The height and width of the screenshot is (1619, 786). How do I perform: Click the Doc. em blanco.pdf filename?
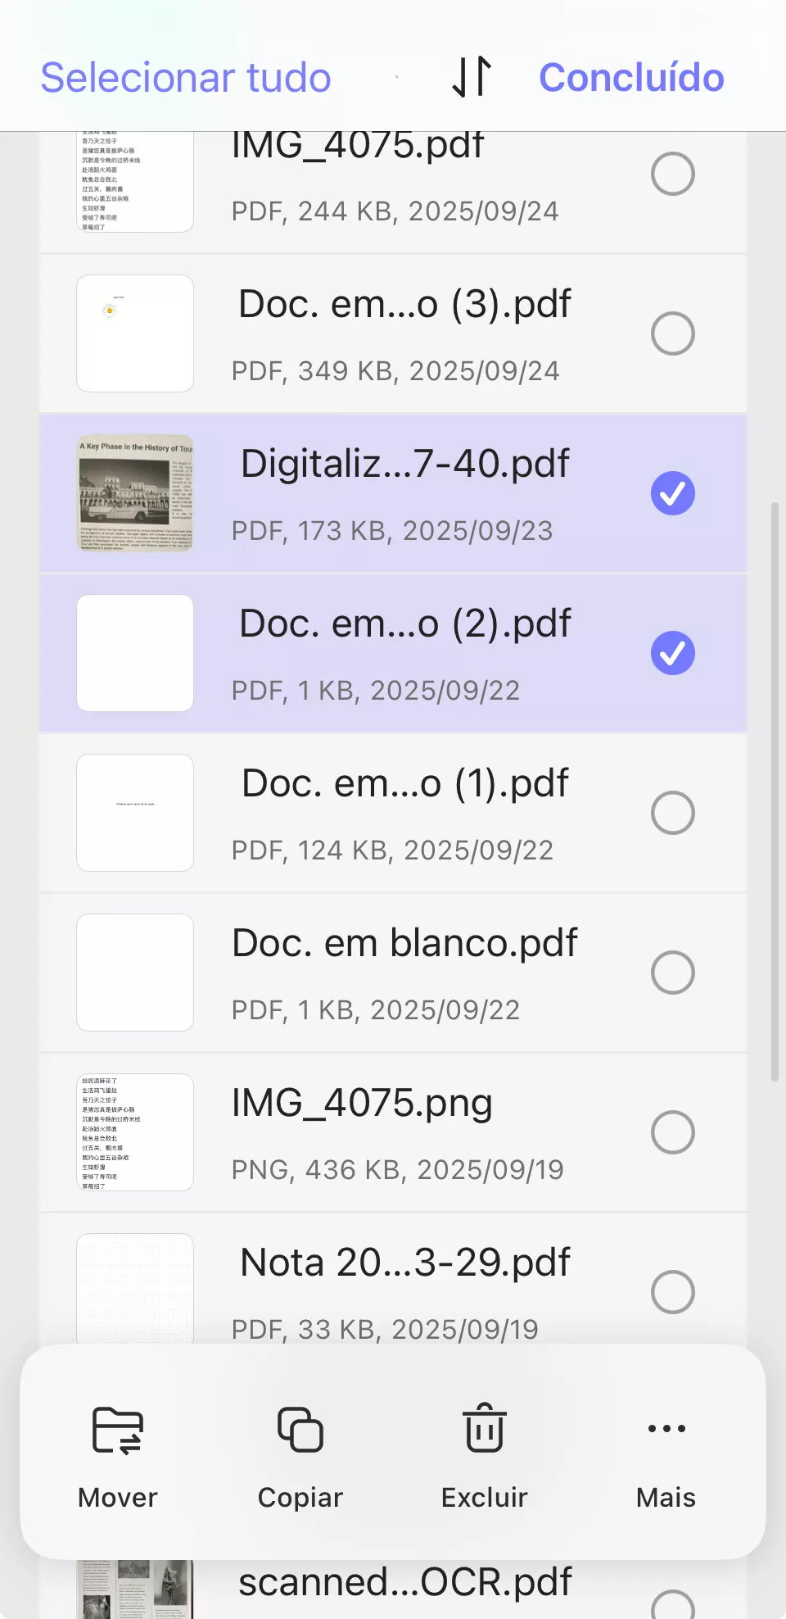pos(404,943)
